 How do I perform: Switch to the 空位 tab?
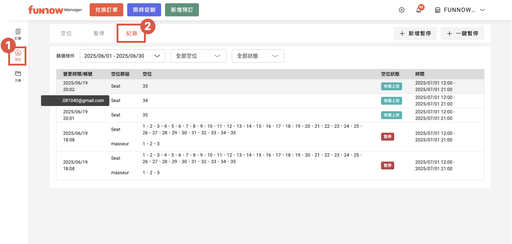[x=66, y=34]
